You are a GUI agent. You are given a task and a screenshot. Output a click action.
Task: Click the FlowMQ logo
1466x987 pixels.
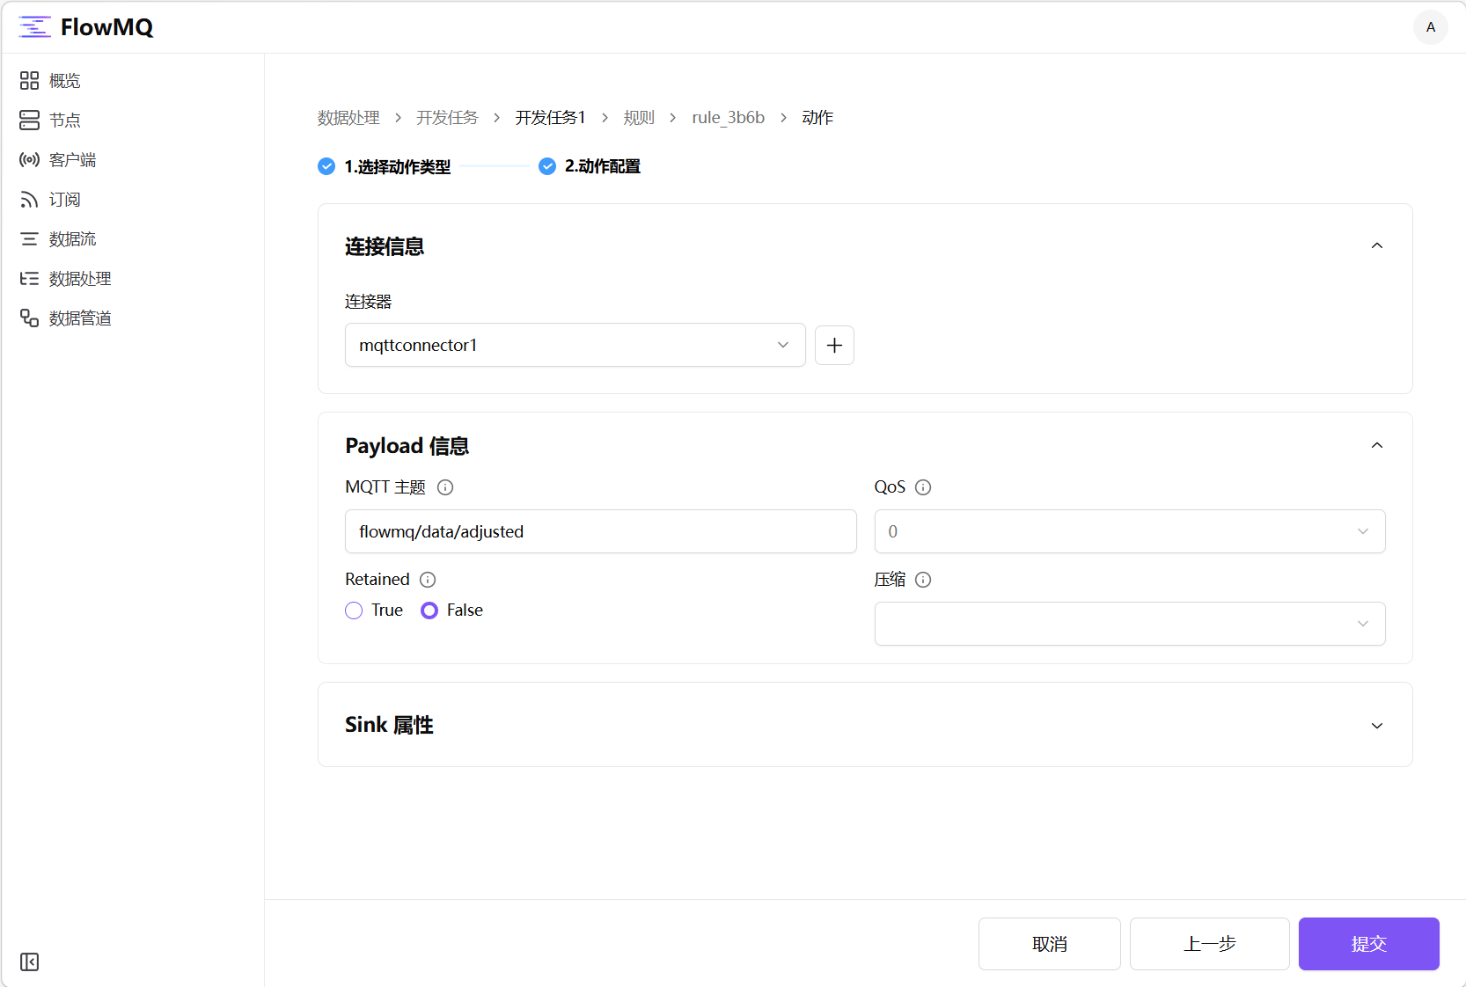point(84,26)
